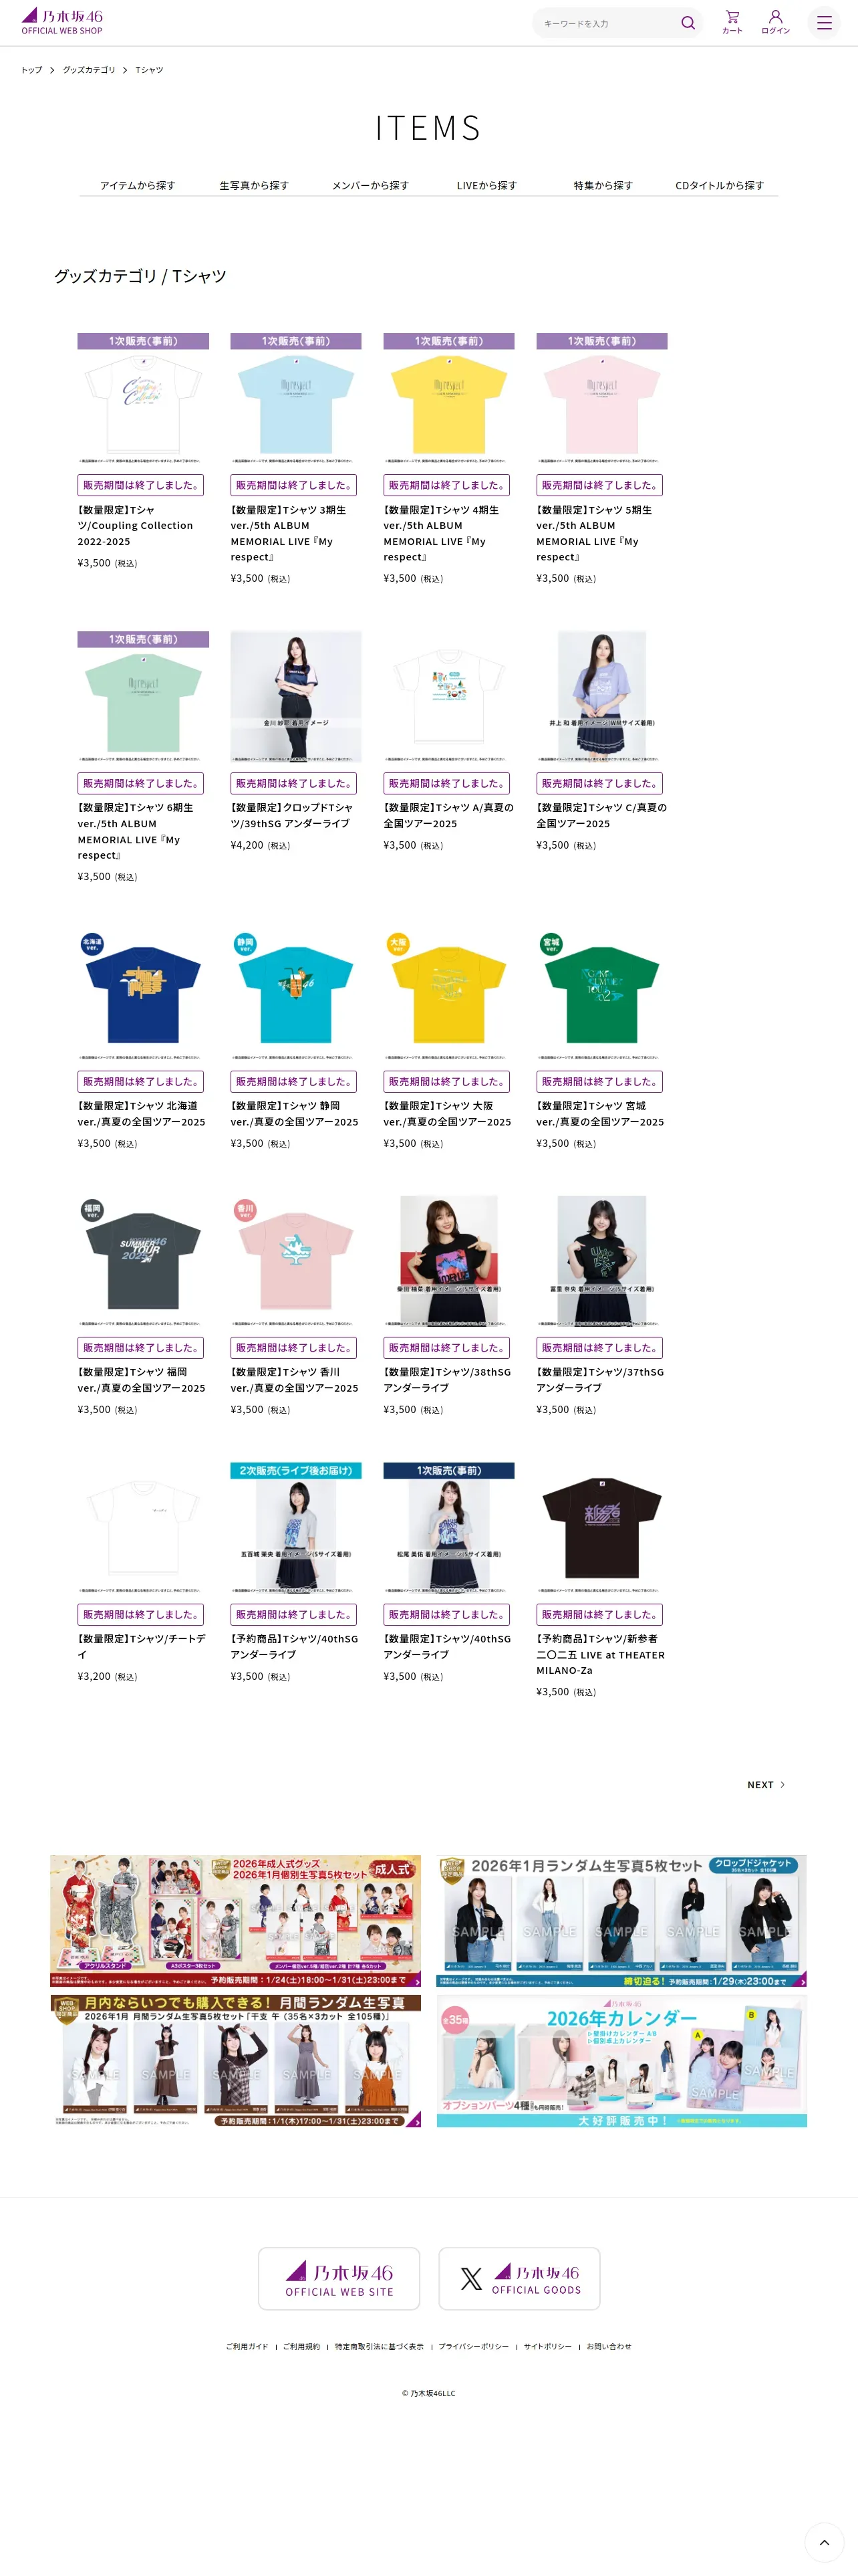Open the yellow 4期生 T-shirt thumbnail
The height and width of the screenshot is (2576, 858).
click(x=448, y=398)
